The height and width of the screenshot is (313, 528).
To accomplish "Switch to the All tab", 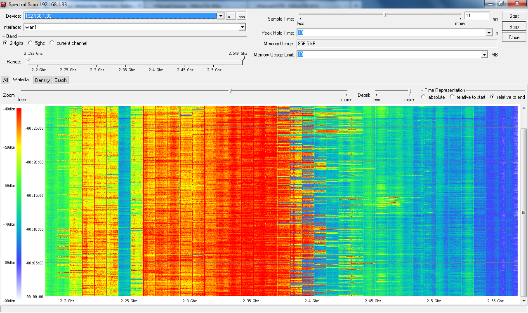I will 5,80.
